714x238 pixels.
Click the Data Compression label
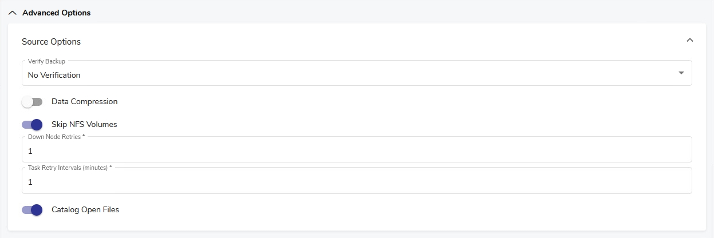(x=84, y=102)
